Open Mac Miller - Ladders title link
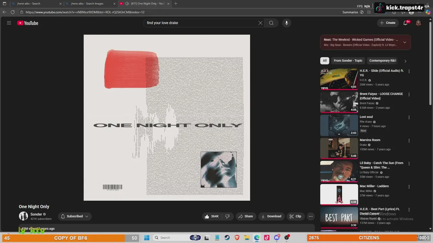The width and height of the screenshot is (433, 243). [x=374, y=186]
